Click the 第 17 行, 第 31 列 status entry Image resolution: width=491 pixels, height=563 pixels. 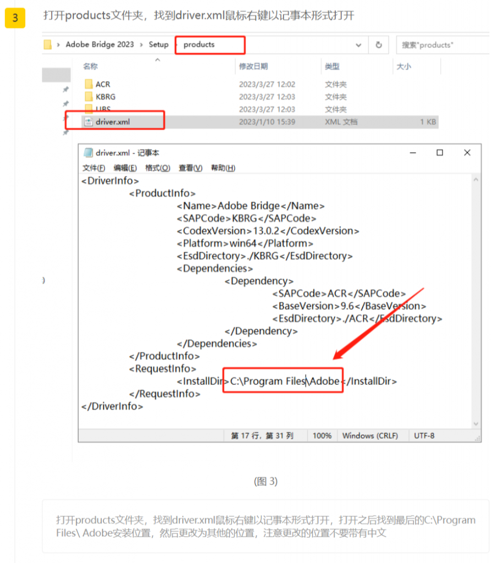262,435
